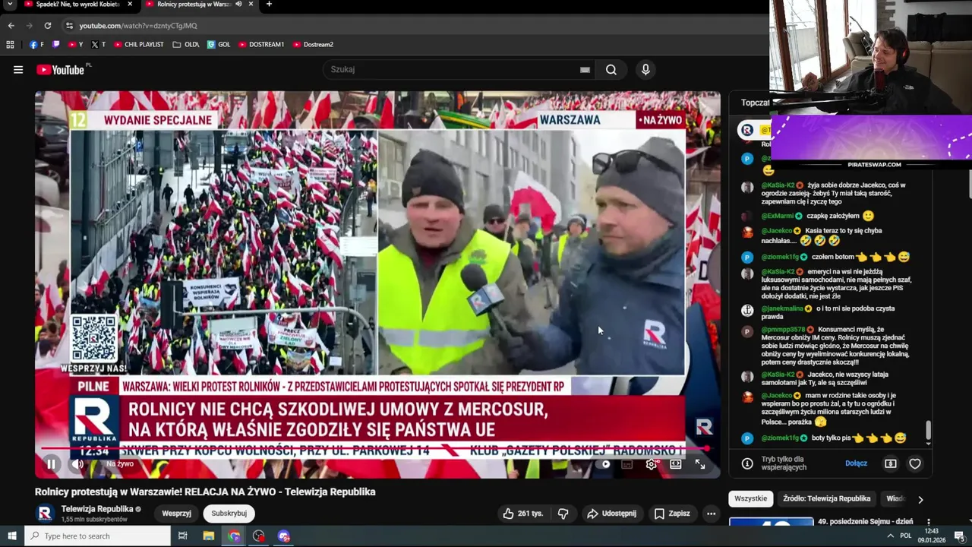Viewport: 972px width, 547px height.
Task: Jump to live with Na żywo label
Action: pyautogui.click(x=120, y=464)
